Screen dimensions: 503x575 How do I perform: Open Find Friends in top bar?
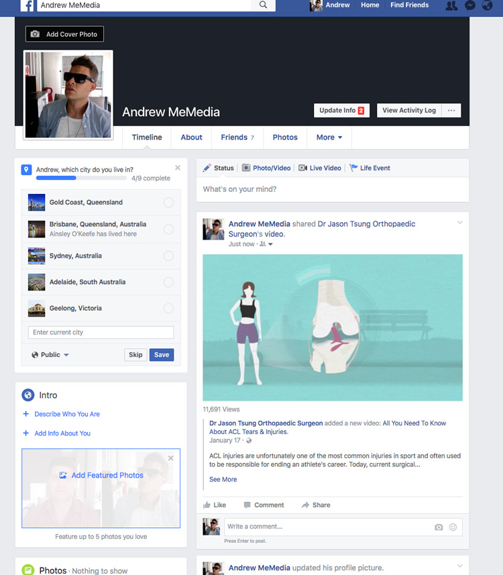409,5
